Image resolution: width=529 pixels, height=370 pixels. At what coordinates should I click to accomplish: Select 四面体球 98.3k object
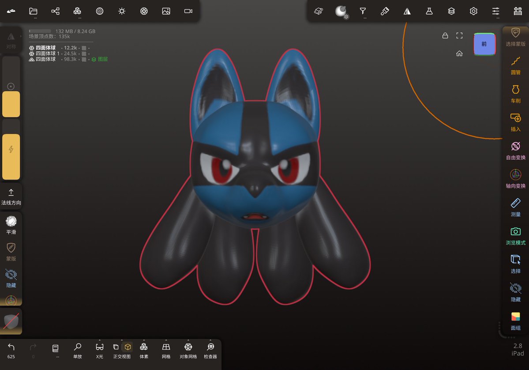[x=59, y=59]
